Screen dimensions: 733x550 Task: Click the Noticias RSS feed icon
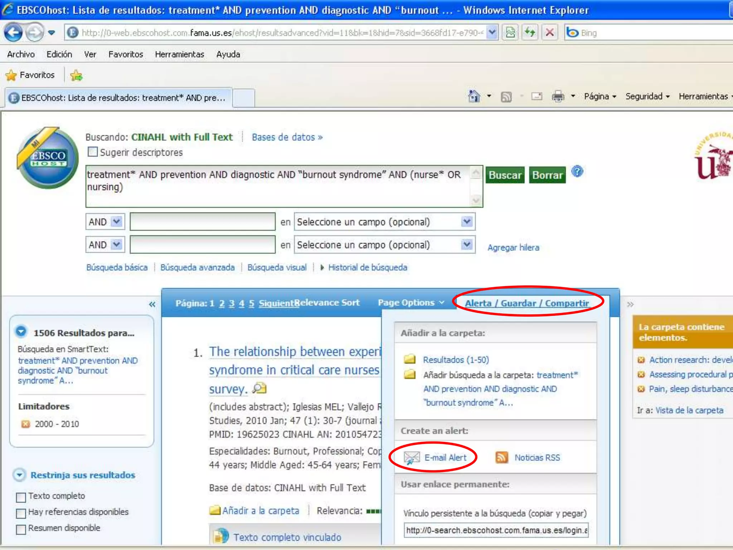pyautogui.click(x=502, y=457)
